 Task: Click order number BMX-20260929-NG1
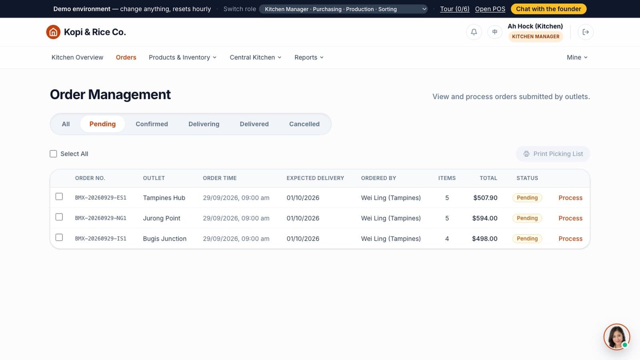point(101,218)
